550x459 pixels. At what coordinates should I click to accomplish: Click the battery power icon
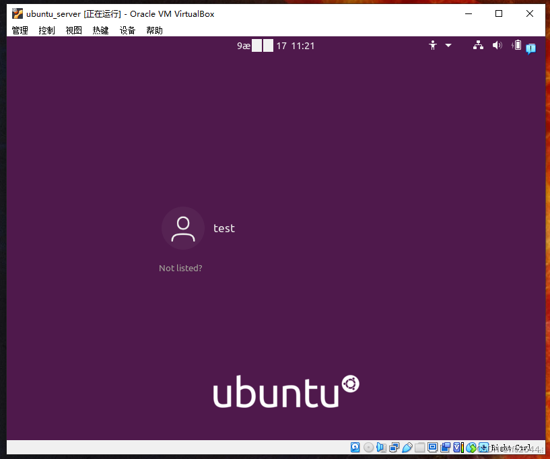pos(517,45)
